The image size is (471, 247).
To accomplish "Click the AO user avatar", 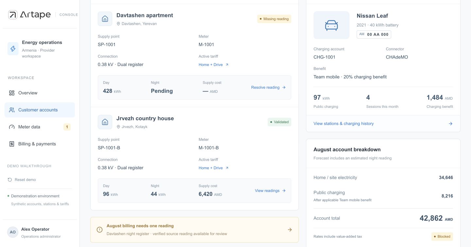I will [x=13, y=232].
